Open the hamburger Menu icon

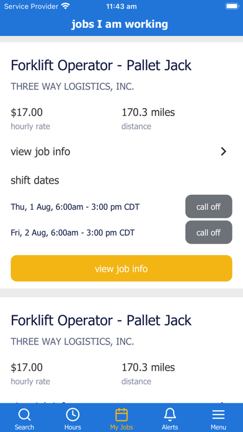pos(218,415)
